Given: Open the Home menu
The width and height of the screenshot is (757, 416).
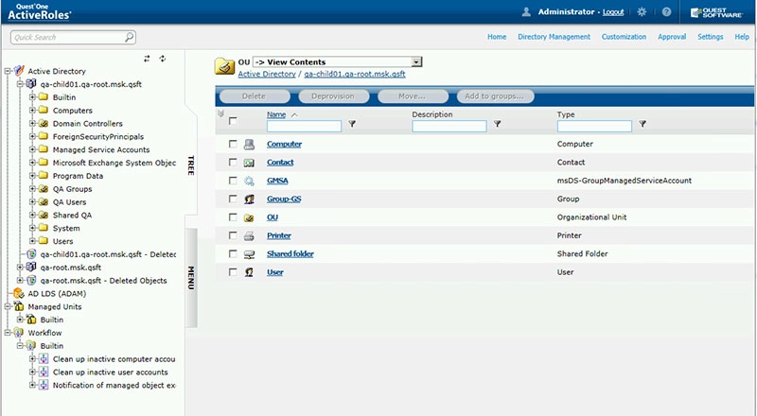Looking at the screenshot, I should point(497,37).
